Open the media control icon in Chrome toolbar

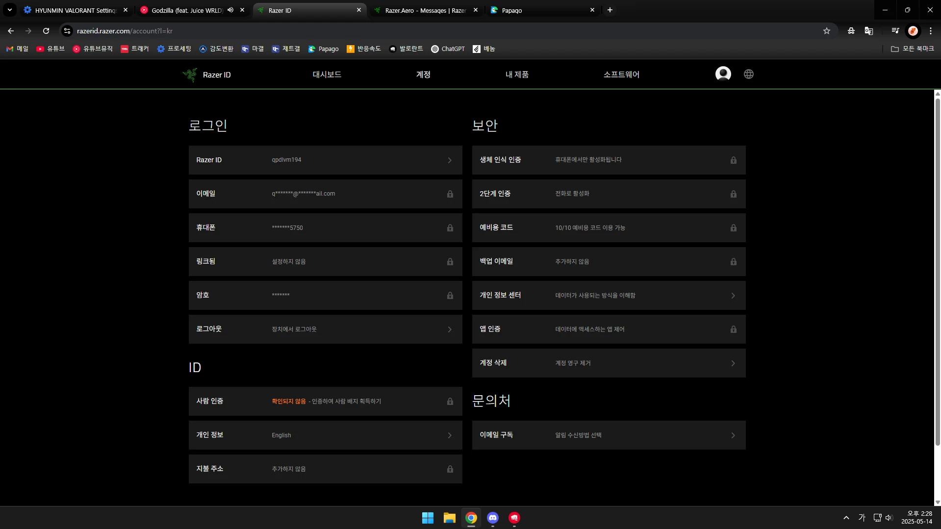[x=895, y=31]
